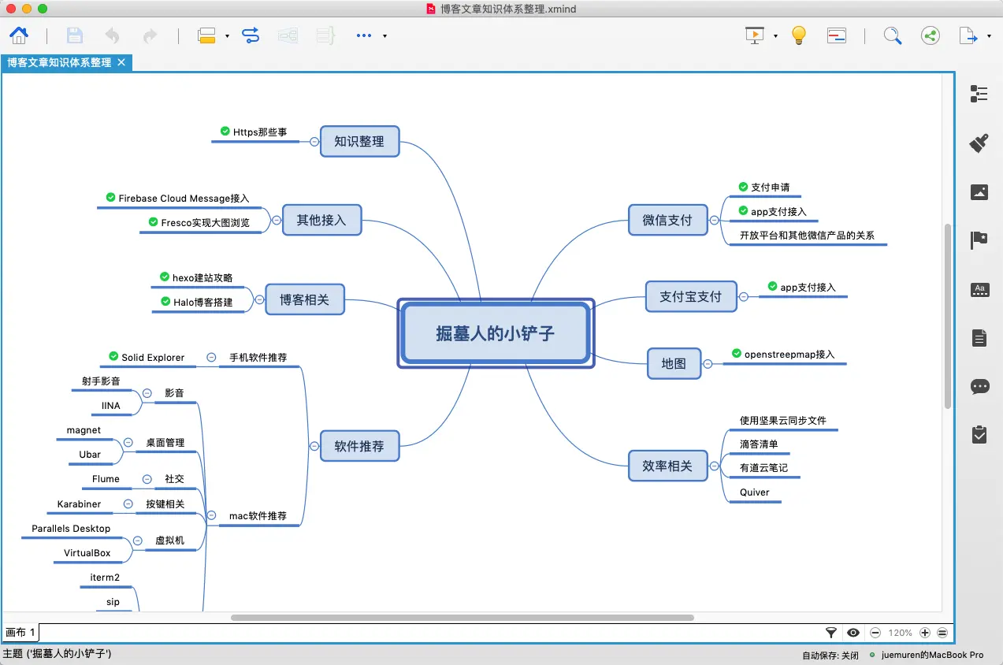Viewport: 1003px width, 665px height.
Task: Click check marker on hexo建站攻略
Action: (x=165, y=277)
